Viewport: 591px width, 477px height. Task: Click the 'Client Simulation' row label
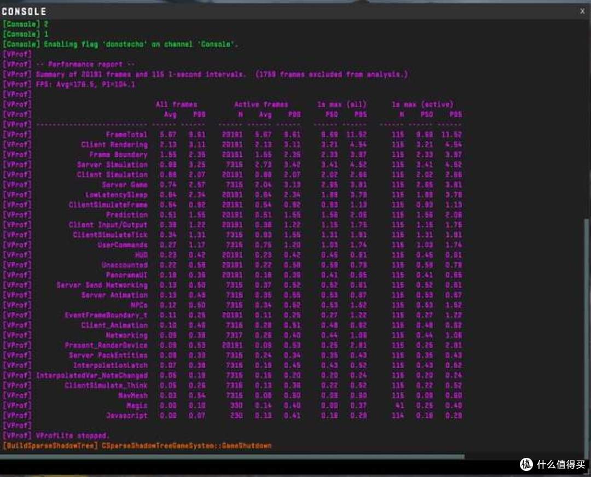tap(112, 175)
